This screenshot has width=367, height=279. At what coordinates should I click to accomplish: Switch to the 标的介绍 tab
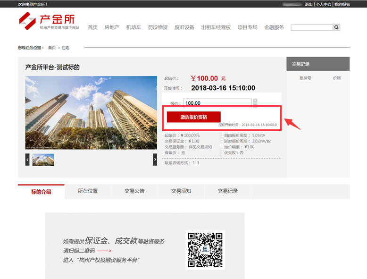click(41, 192)
